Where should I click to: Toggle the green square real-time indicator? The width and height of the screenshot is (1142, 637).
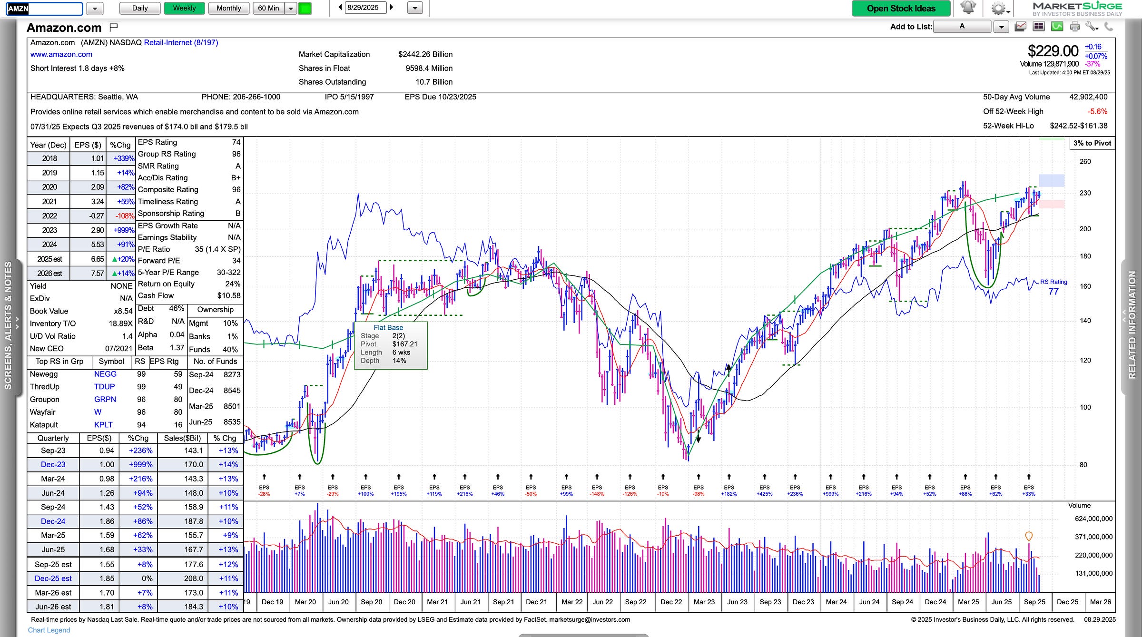[305, 8]
